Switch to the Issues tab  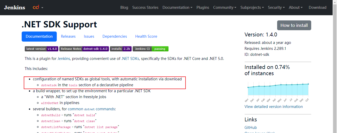click(89, 36)
